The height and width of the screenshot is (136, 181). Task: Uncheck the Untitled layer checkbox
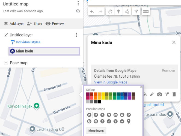(x=6, y=35)
